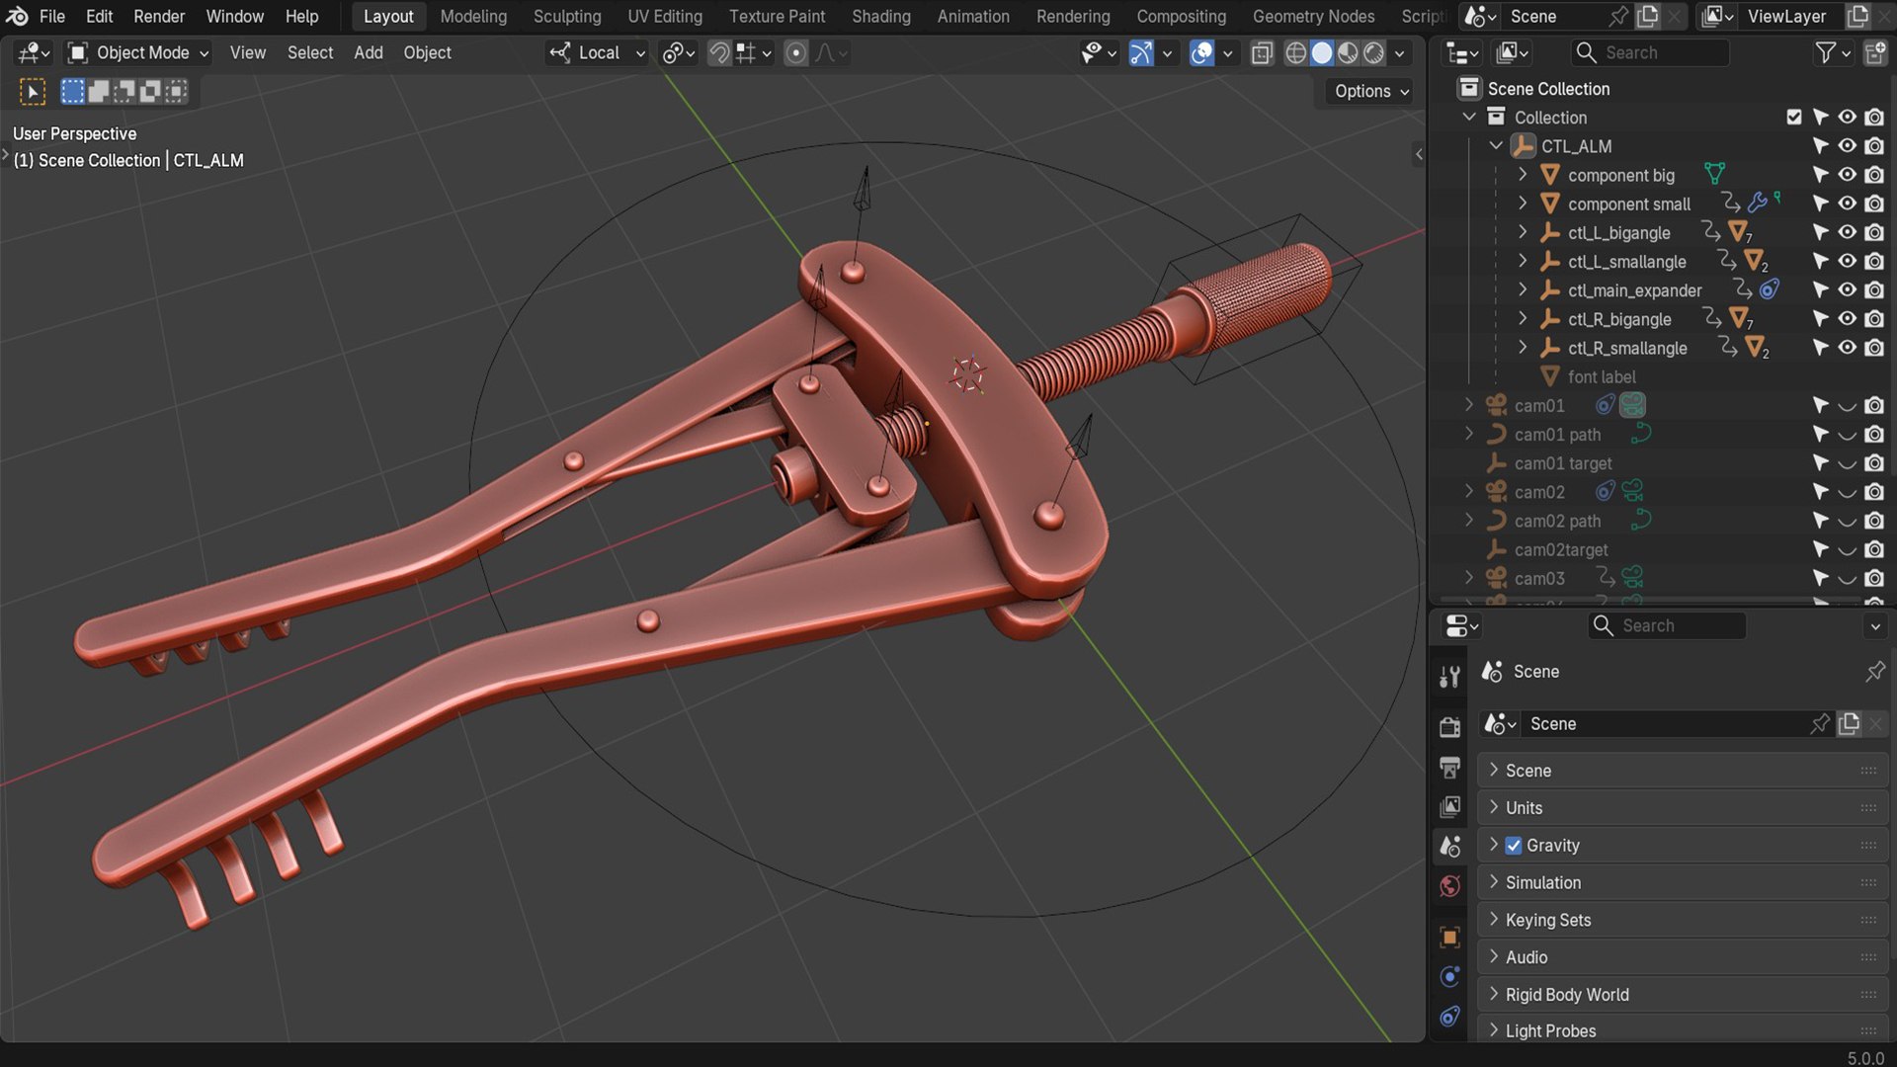Open the View Layer properties tab
This screenshot has width=1897, height=1067.
point(1449,806)
